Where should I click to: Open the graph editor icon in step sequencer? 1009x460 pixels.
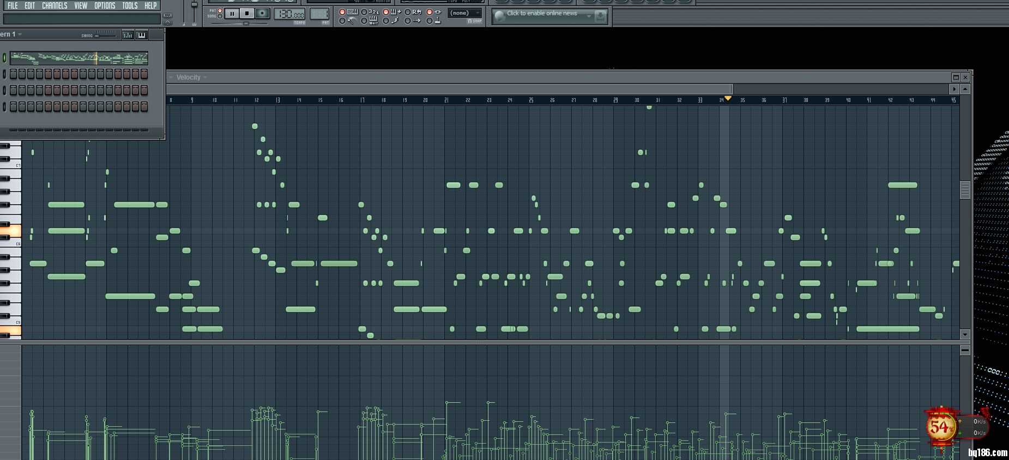click(128, 35)
